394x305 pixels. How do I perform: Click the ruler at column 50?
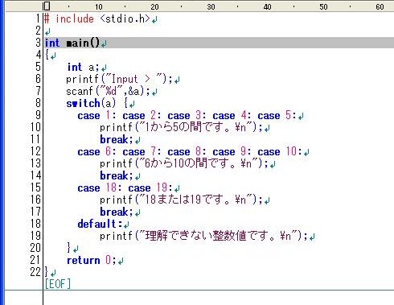(323, 6)
